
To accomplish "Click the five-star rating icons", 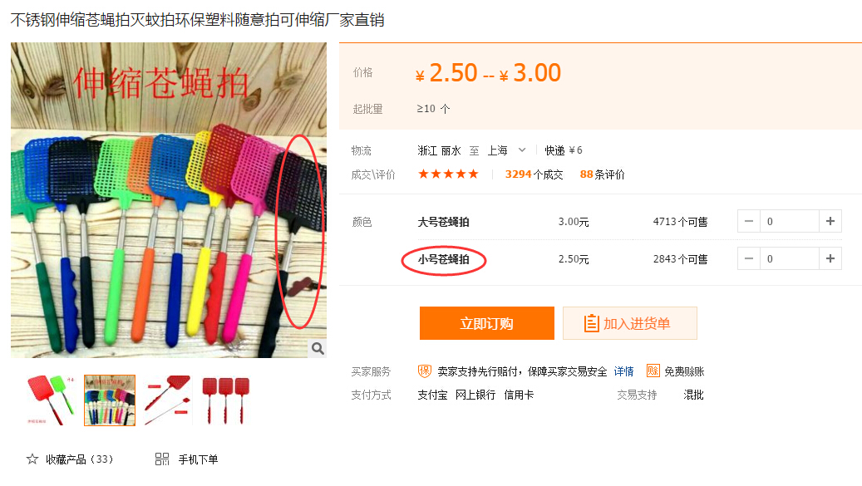I will (x=448, y=174).
